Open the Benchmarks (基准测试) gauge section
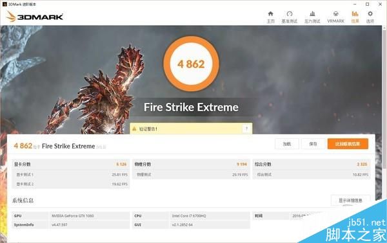The image size is (387, 243). point(289,17)
